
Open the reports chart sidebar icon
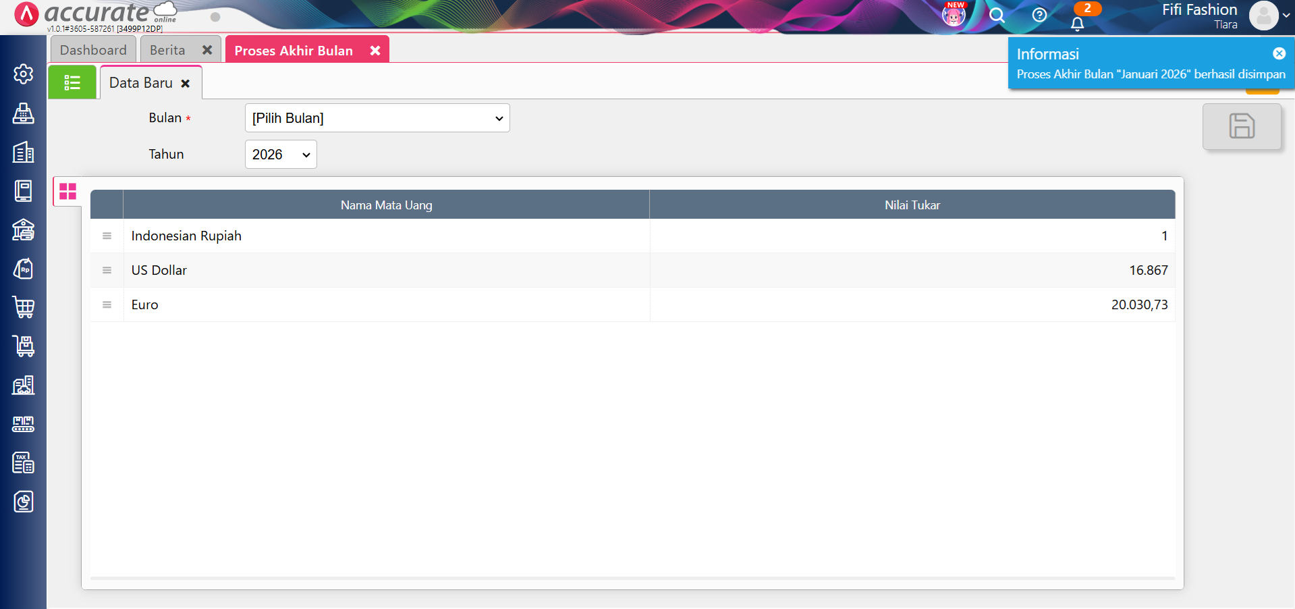point(24,502)
